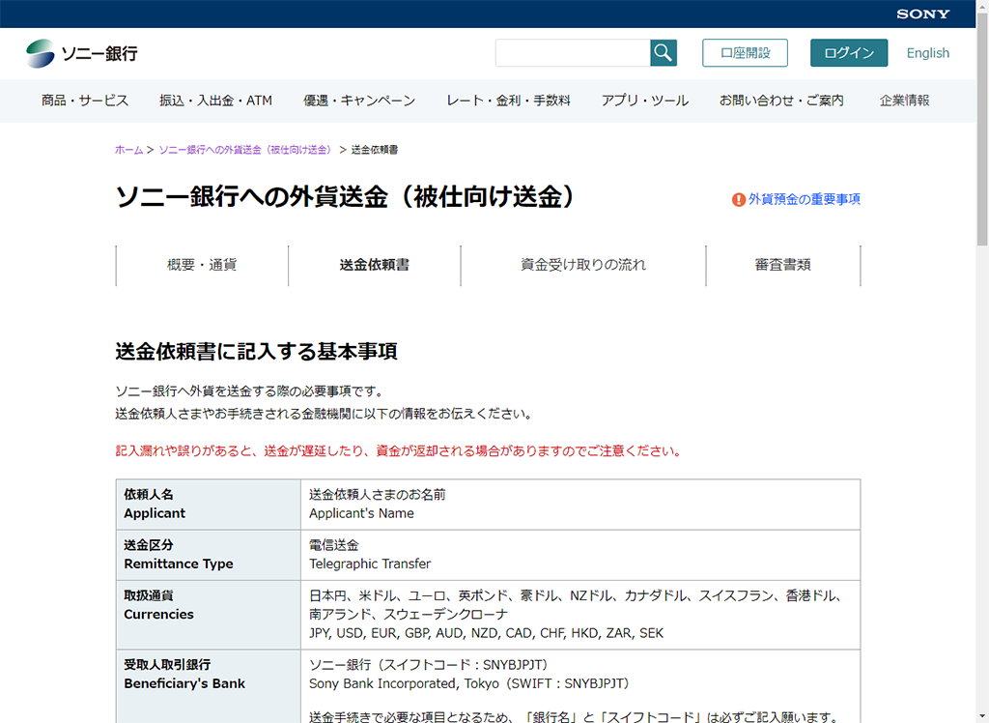Open the 優遇・キャンペーン menu
Viewport: 989px width, 723px height.
tap(359, 101)
